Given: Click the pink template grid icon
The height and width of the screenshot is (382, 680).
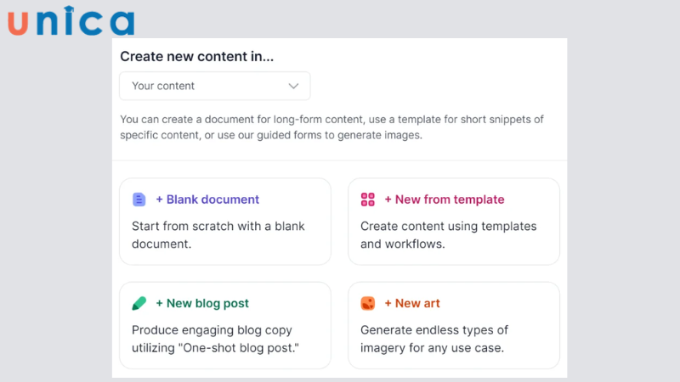Looking at the screenshot, I should pyautogui.click(x=368, y=199).
